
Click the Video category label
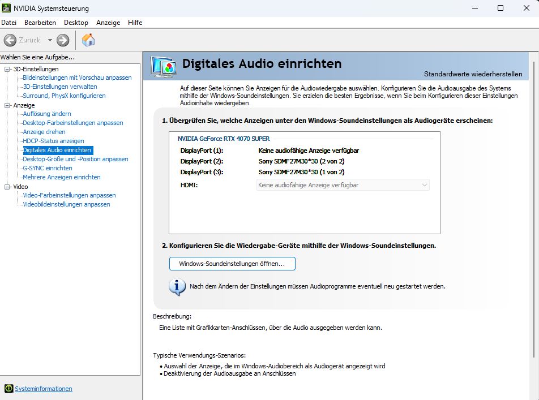(20, 187)
